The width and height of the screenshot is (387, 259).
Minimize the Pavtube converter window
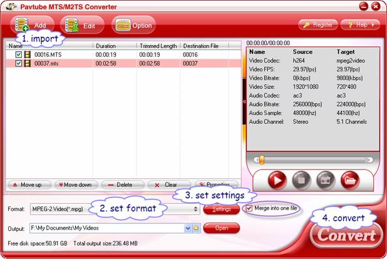tap(364, 6)
